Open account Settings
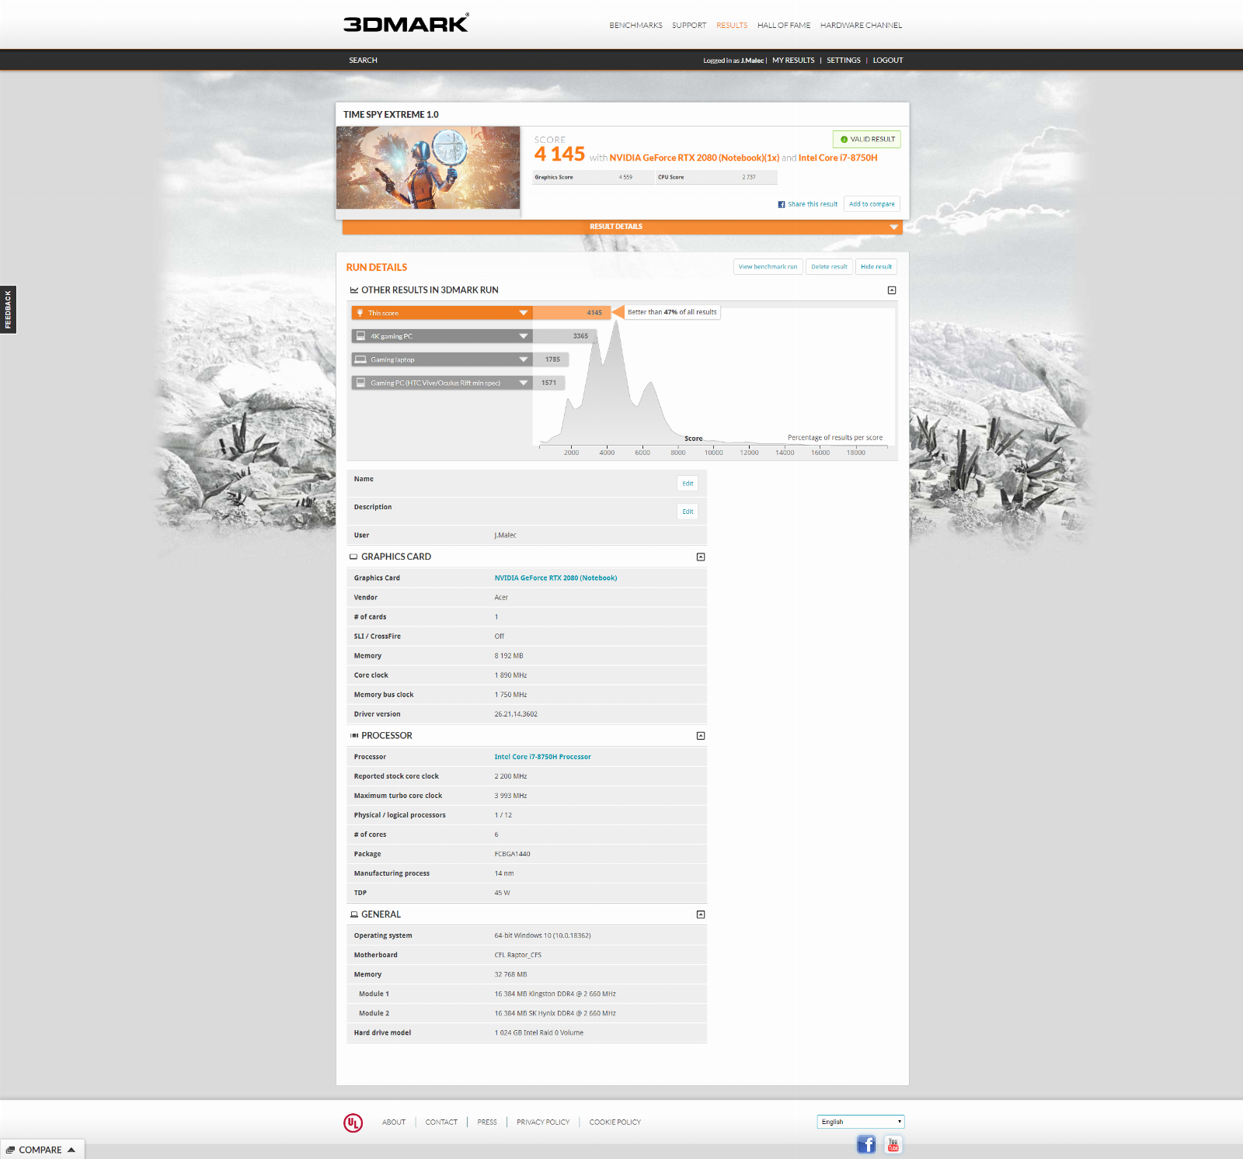The image size is (1243, 1159). click(x=844, y=61)
